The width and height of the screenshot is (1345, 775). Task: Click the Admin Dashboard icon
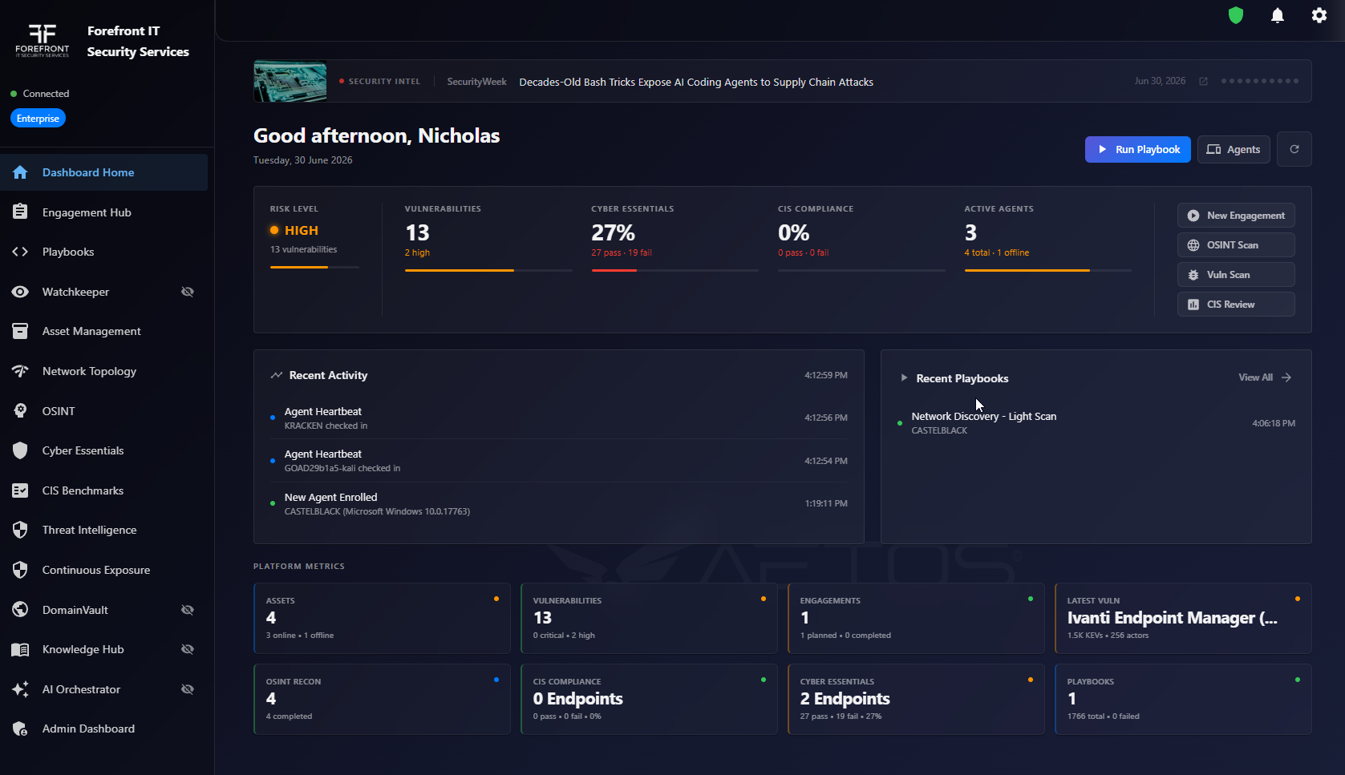[20, 729]
